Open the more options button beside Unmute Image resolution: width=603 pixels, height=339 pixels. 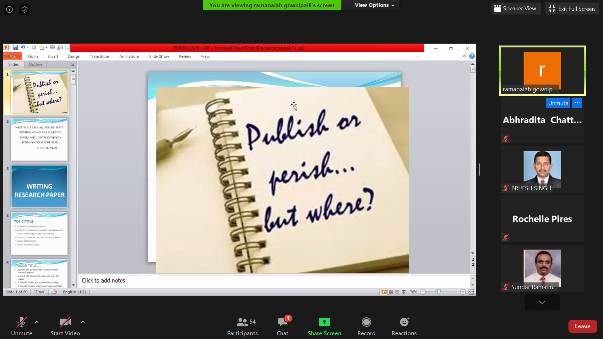tap(577, 103)
